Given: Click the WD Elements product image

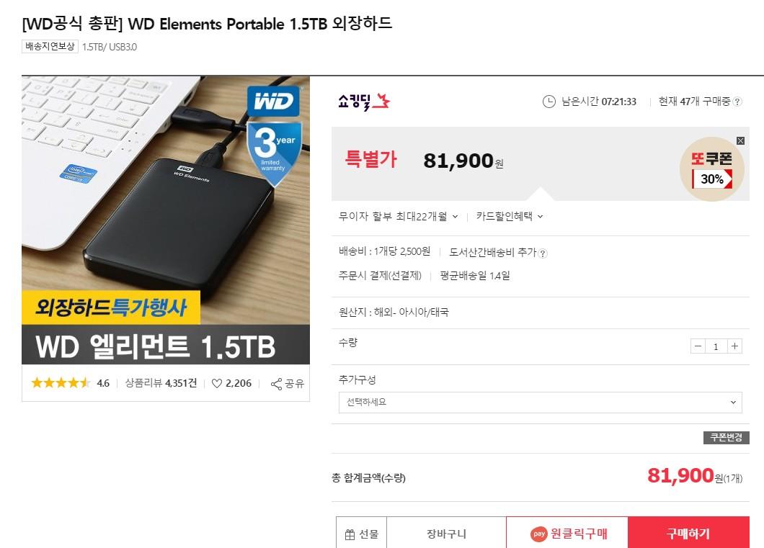Looking at the screenshot, I should click(166, 220).
